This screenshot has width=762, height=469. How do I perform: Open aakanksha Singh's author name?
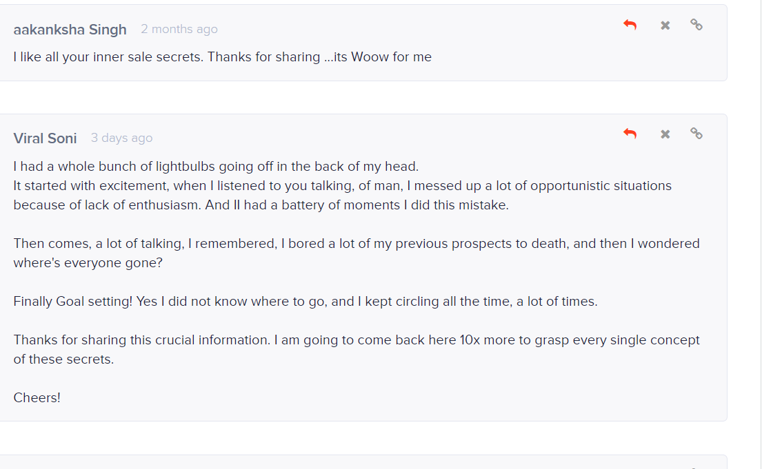click(70, 30)
